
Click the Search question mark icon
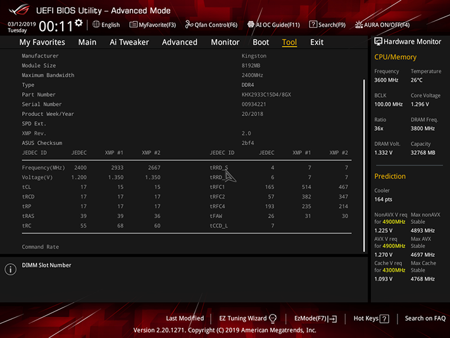click(313, 25)
